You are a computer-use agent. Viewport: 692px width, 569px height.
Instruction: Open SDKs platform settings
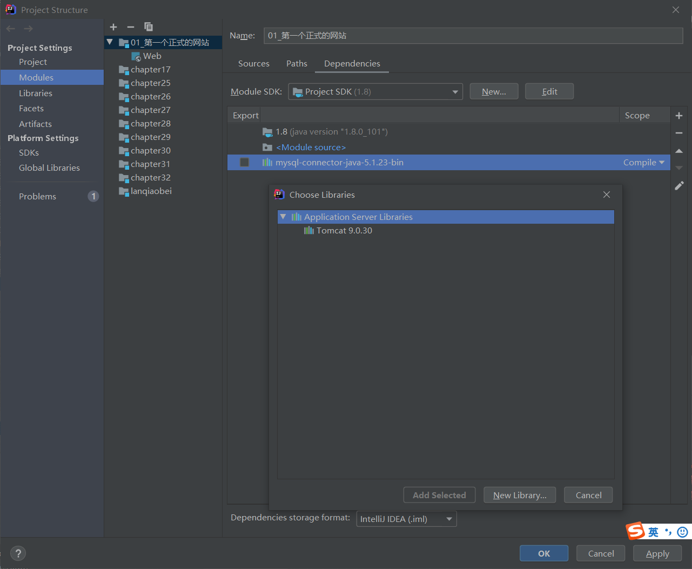[29, 153]
